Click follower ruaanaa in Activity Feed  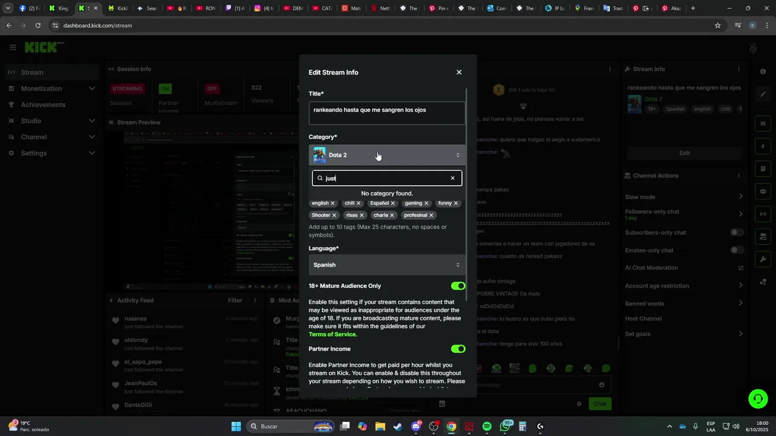(x=136, y=319)
